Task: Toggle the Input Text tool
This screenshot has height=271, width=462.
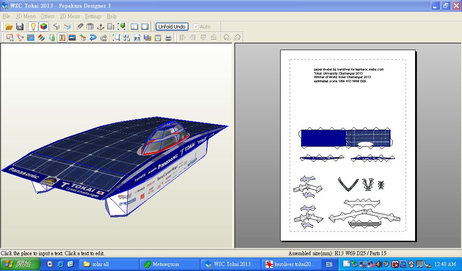Action: [x=62, y=38]
